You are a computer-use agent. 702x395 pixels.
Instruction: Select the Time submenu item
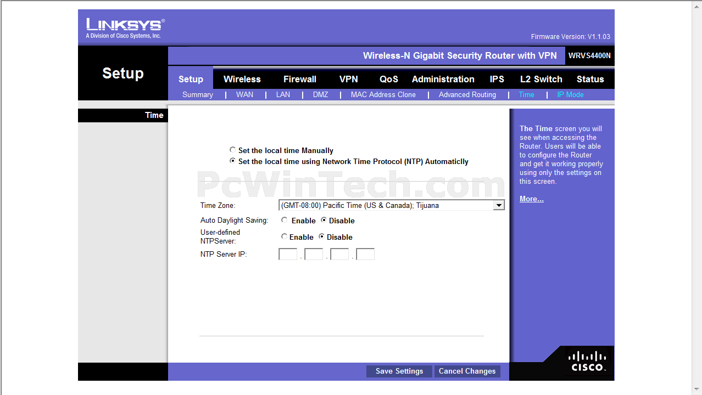click(x=527, y=94)
